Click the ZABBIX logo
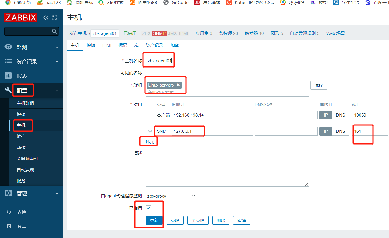 point(21,18)
